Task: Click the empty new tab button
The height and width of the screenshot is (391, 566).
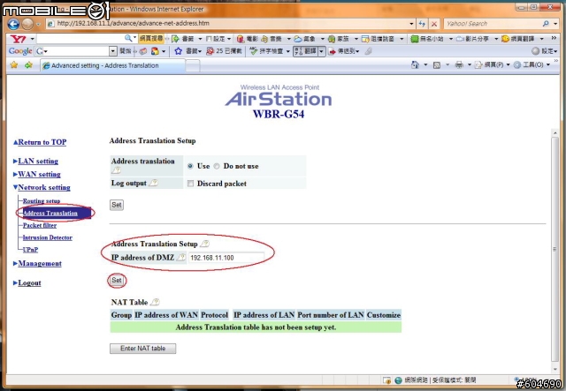Action: coord(193,65)
